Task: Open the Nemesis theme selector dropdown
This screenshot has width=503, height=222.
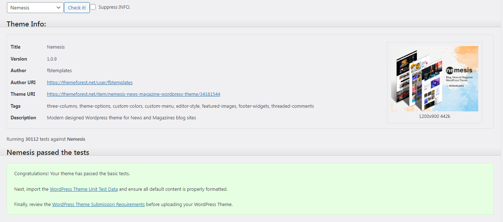Action: pos(35,8)
